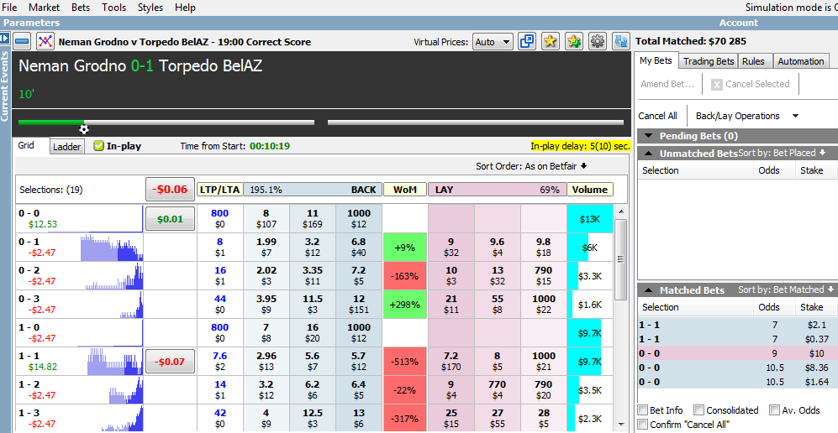Image resolution: width=838 pixels, height=433 pixels.
Task: Click the yellow favourite star icon
Action: tap(551, 41)
